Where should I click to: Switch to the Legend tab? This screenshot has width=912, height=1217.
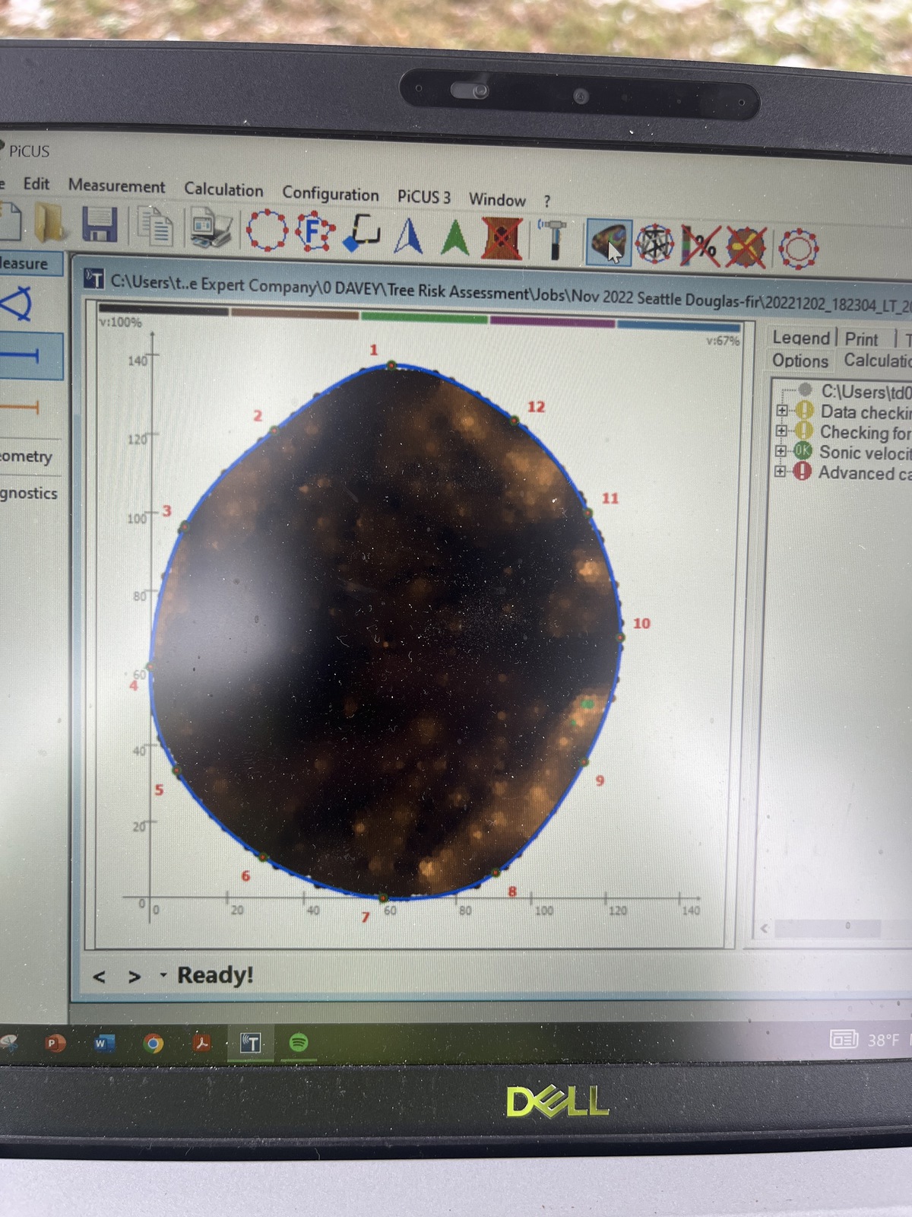(x=800, y=338)
